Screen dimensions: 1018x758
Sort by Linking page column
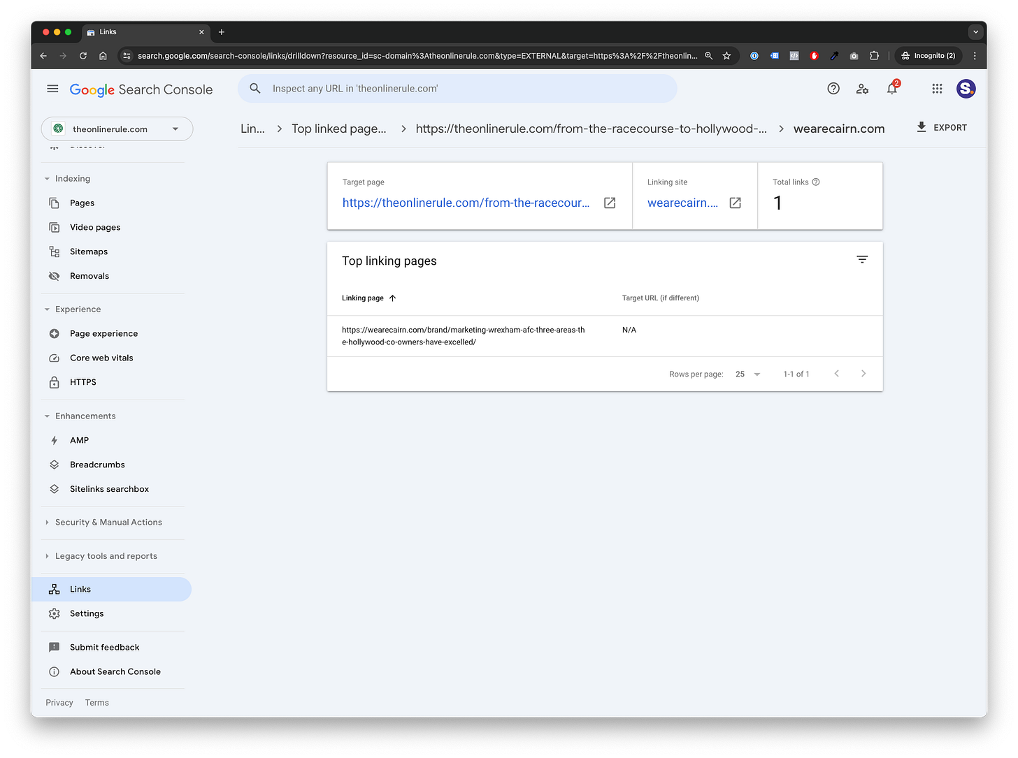tap(368, 298)
